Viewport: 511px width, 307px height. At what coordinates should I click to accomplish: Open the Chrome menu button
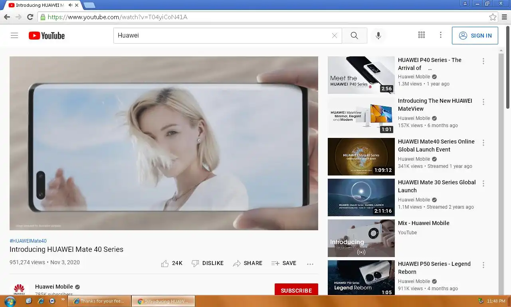pyautogui.click(x=504, y=17)
